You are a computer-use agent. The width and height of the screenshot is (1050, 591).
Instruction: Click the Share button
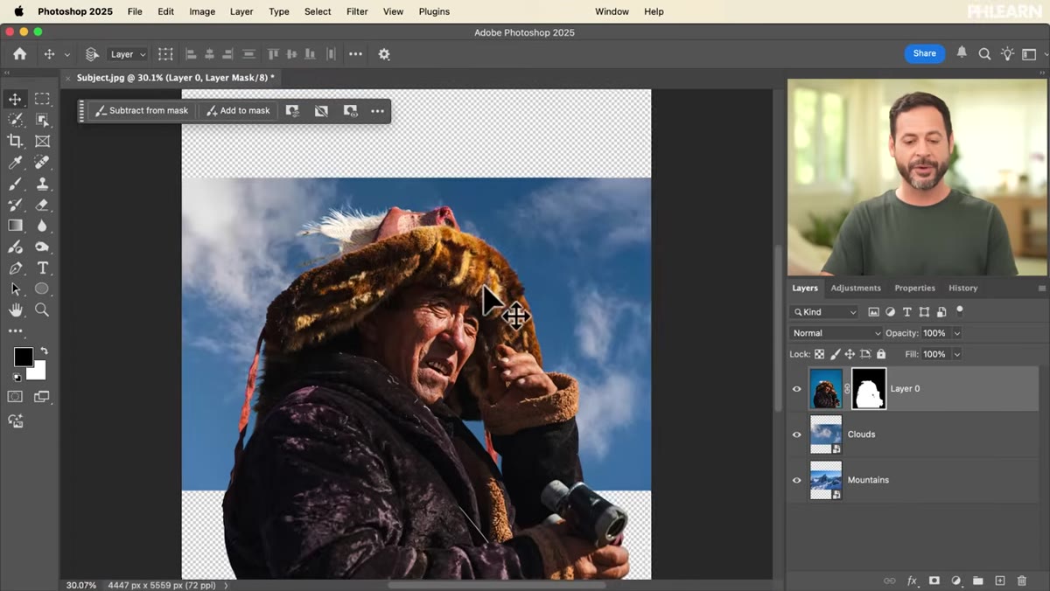pos(925,53)
